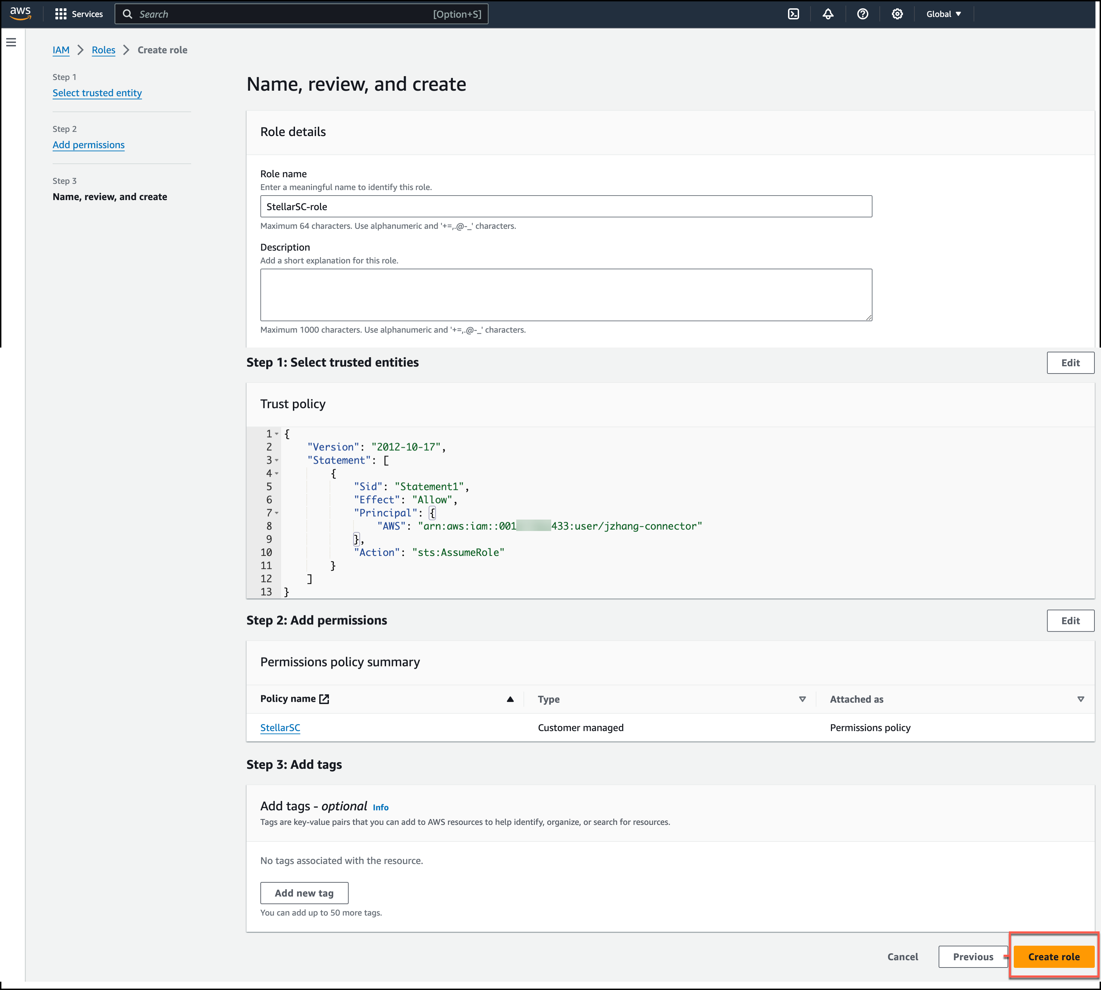Click Add new tag button
The width and height of the screenshot is (1101, 990).
pos(304,893)
